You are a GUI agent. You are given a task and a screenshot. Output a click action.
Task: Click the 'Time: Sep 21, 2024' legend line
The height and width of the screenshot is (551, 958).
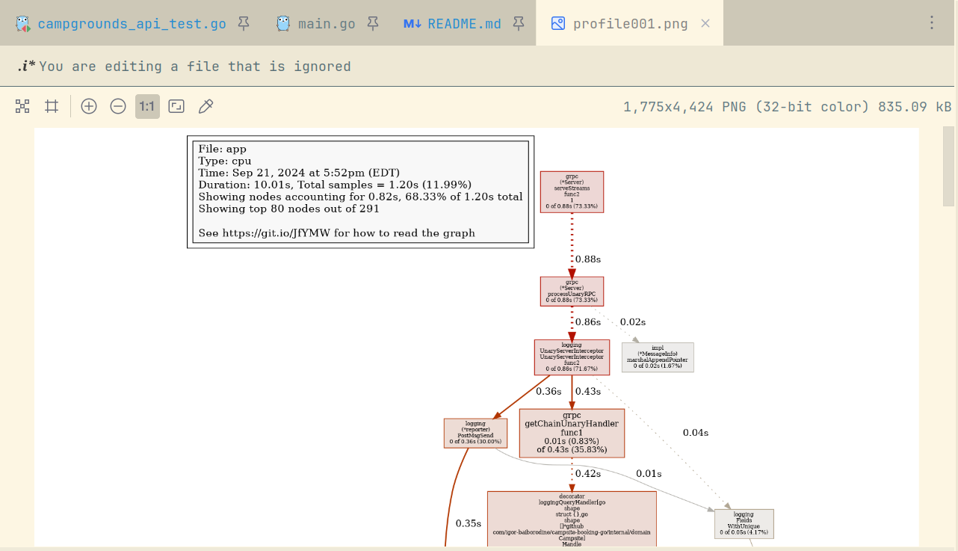pyautogui.click(x=299, y=173)
